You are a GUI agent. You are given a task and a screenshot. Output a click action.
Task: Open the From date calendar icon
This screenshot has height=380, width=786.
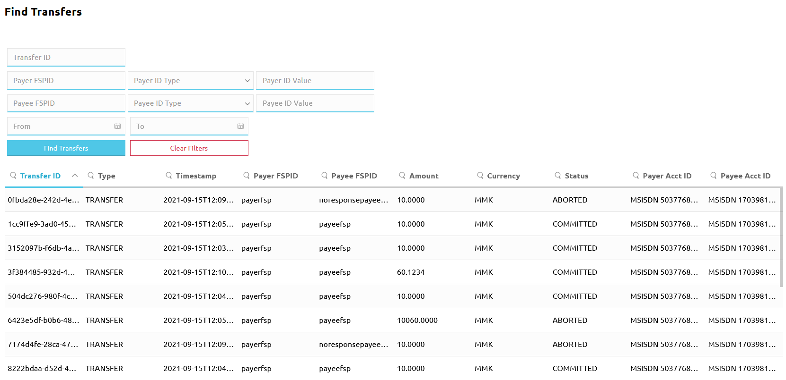click(117, 127)
